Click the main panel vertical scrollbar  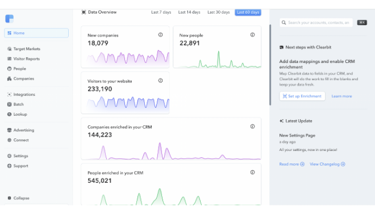pyautogui.click(x=270, y=65)
